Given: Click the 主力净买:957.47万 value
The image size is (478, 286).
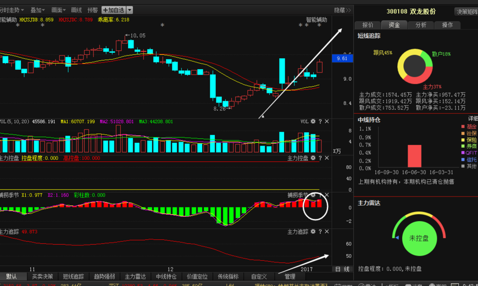Looking at the screenshot, I should [x=441, y=95].
